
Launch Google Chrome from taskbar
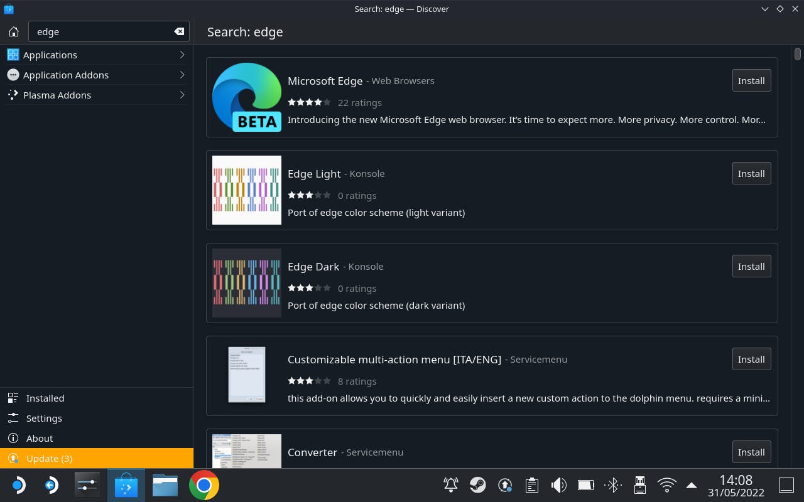[204, 485]
